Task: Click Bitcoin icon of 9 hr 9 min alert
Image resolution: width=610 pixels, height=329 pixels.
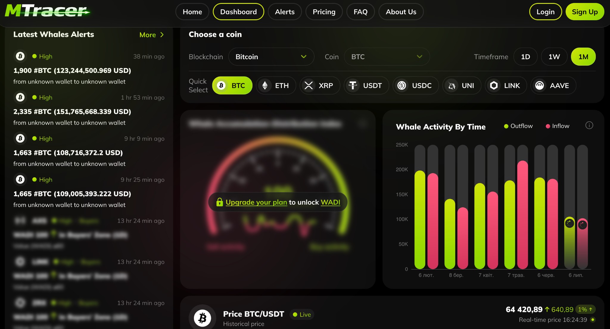Action: coord(20,138)
